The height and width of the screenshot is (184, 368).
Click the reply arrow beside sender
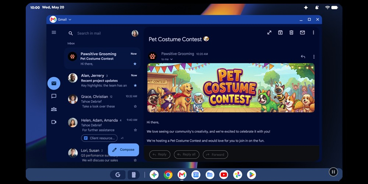[303, 57]
